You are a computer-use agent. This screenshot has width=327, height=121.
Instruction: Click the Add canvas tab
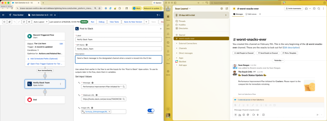tap(251, 14)
